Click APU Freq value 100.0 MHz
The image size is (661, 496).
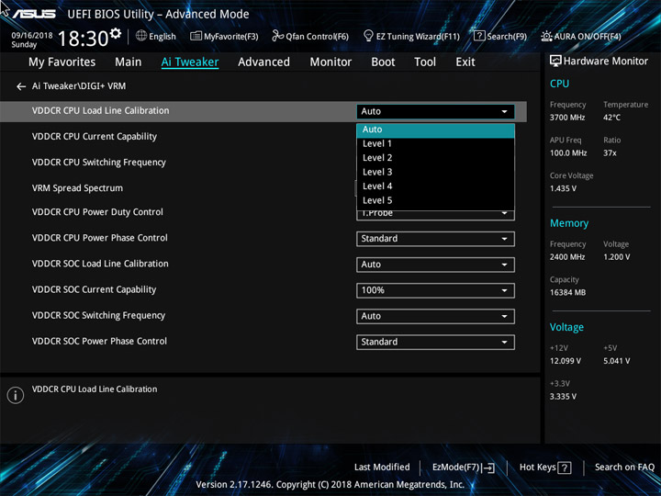(x=568, y=153)
